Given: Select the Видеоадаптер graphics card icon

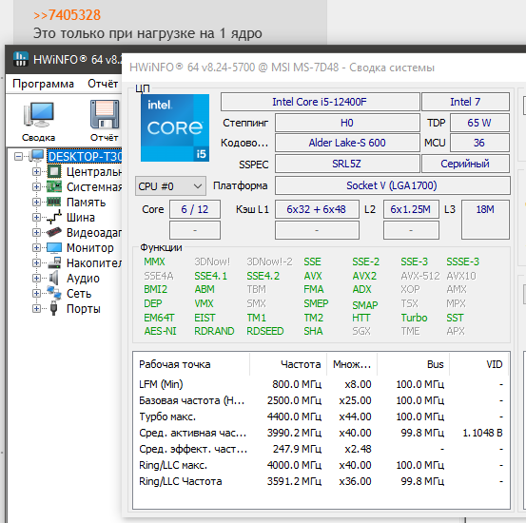Looking at the screenshot, I should point(54,232).
